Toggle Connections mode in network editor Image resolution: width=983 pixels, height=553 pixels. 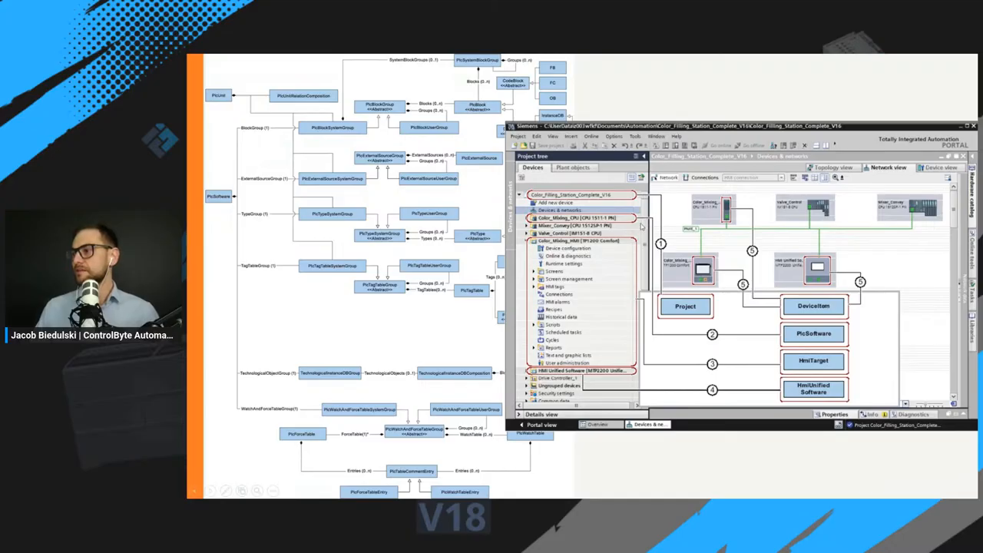point(701,177)
